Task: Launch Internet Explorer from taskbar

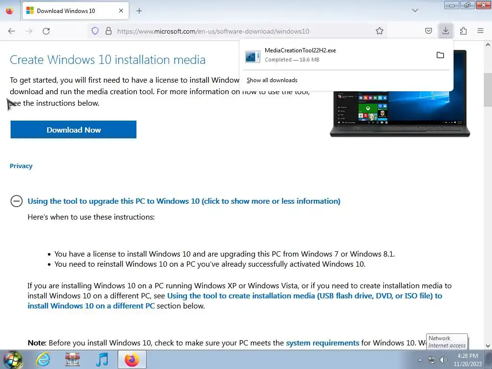Action: click(x=43, y=359)
